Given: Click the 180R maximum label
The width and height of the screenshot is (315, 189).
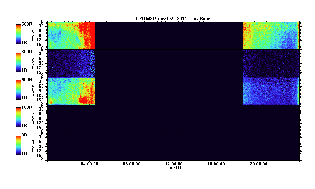Looking at the screenshot, I should 27,107.
